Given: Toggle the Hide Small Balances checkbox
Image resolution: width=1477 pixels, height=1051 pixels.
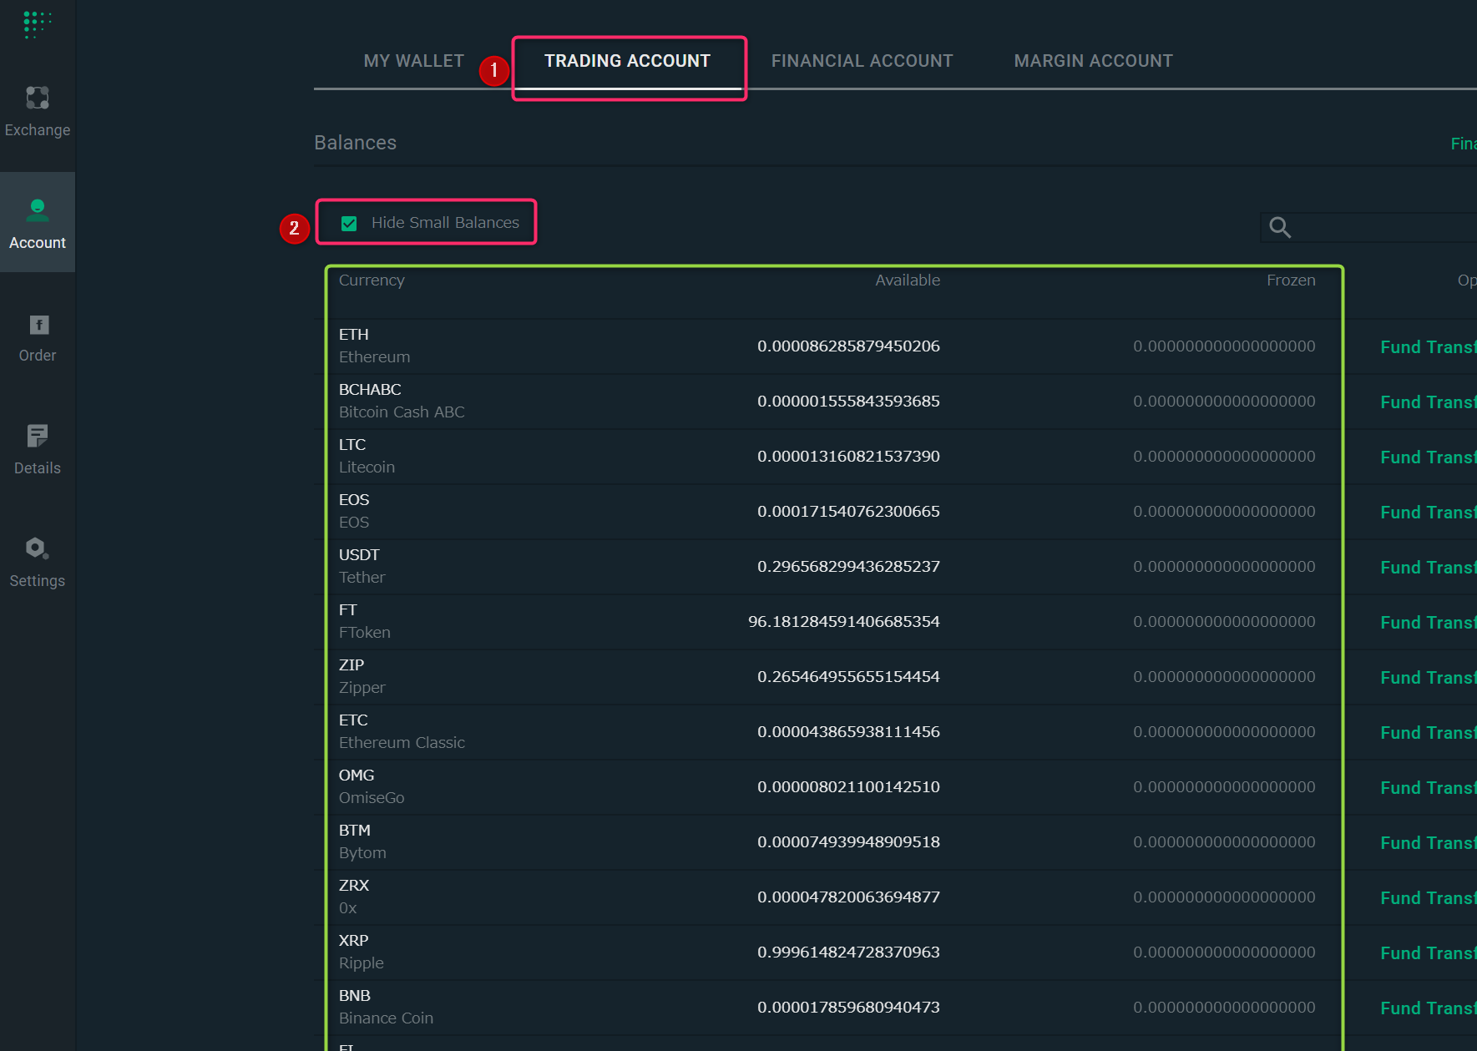Looking at the screenshot, I should click(349, 223).
